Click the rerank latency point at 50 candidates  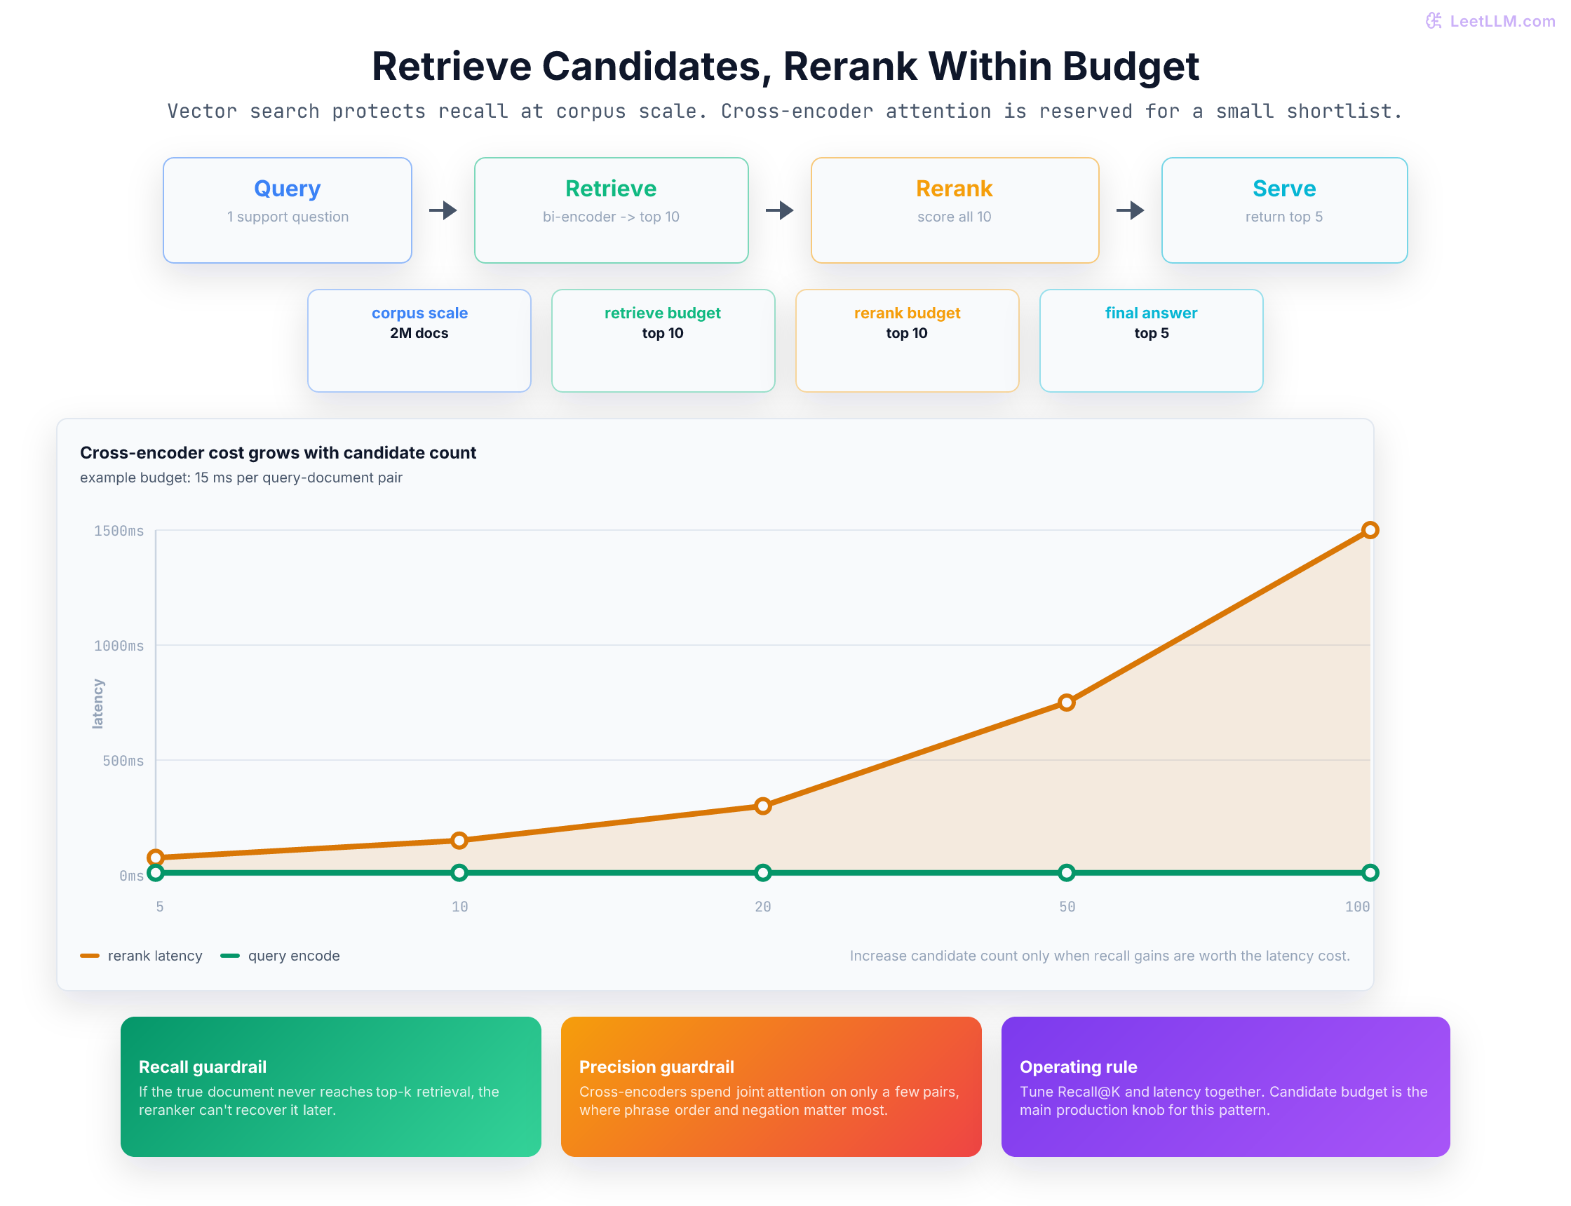[x=1067, y=702]
